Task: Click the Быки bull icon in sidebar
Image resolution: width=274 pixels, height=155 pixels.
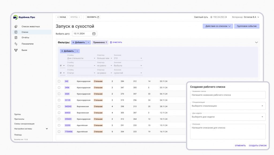Action: click(16, 50)
